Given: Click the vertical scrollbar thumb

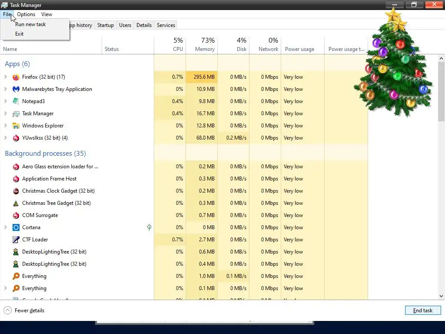Looking at the screenshot, I should [441, 91].
